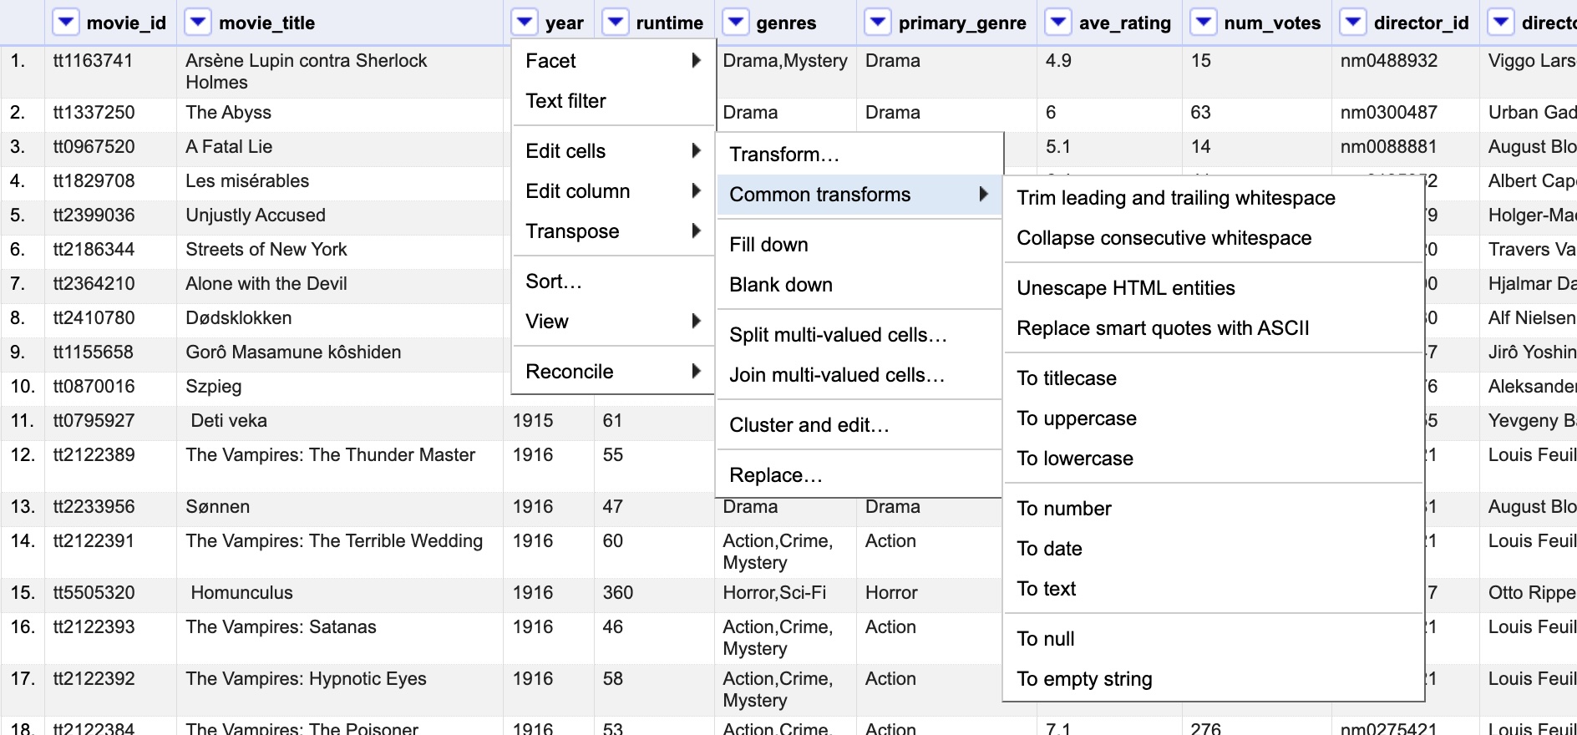Click the title cell Szpieg
The image size is (1577, 735).
pos(214,387)
